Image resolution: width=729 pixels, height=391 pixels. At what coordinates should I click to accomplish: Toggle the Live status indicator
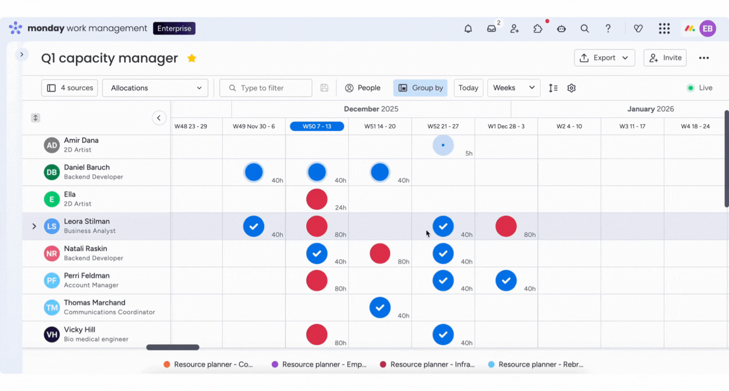(700, 88)
